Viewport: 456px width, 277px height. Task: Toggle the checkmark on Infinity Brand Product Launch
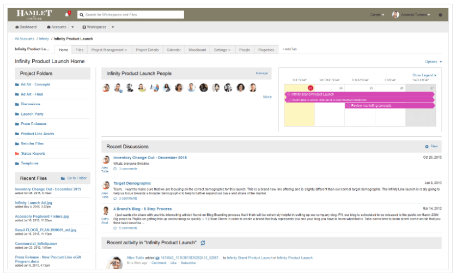click(288, 94)
